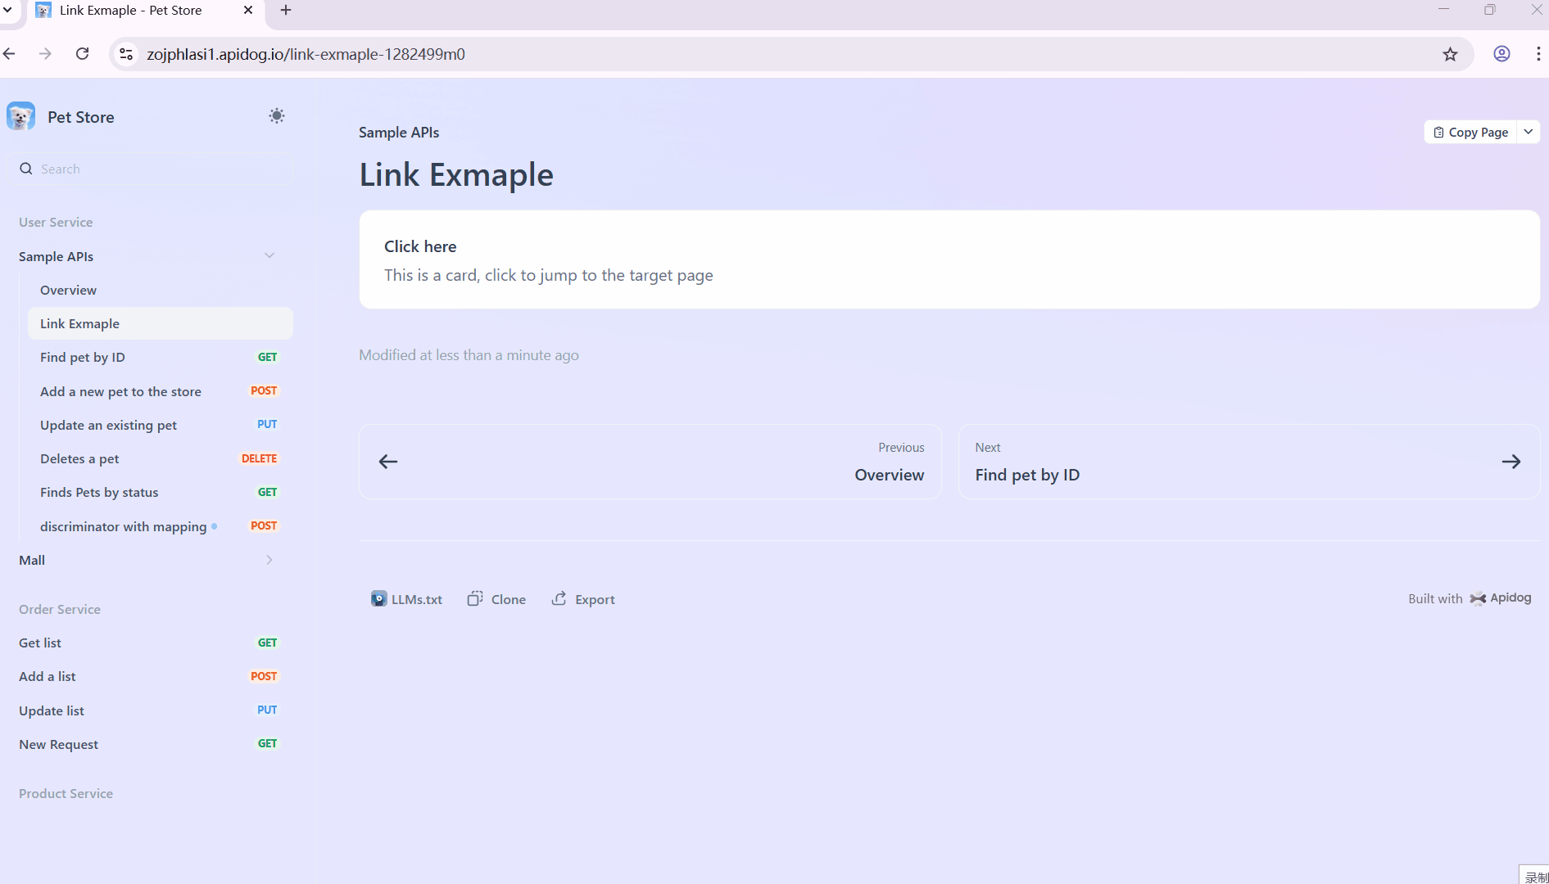Open a new browser tab
1549x884 pixels.
pyautogui.click(x=286, y=10)
